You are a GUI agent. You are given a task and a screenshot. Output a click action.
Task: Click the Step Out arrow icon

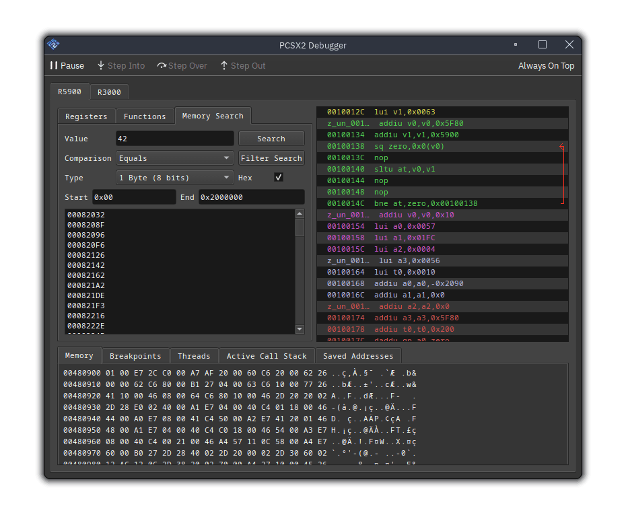click(x=224, y=66)
